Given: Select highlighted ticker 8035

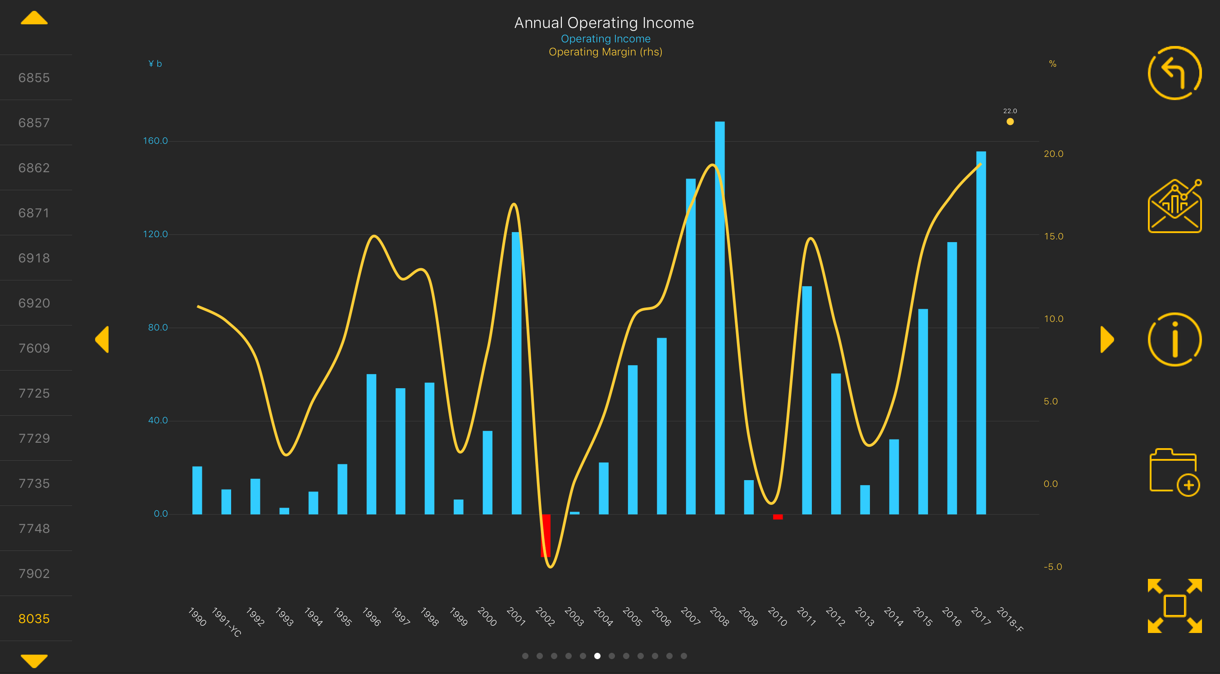Looking at the screenshot, I should [x=34, y=619].
